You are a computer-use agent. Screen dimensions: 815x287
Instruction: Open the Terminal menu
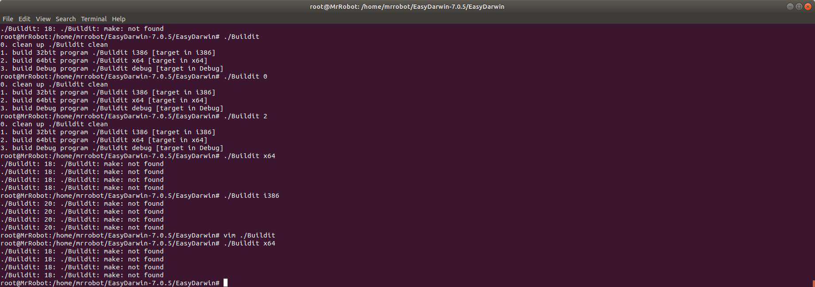pyautogui.click(x=93, y=19)
